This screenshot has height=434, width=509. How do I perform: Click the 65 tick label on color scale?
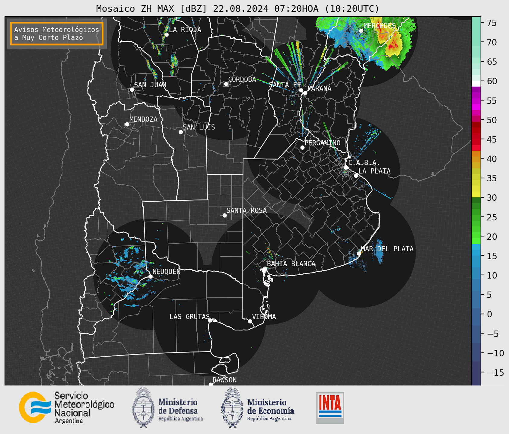coord(492,62)
